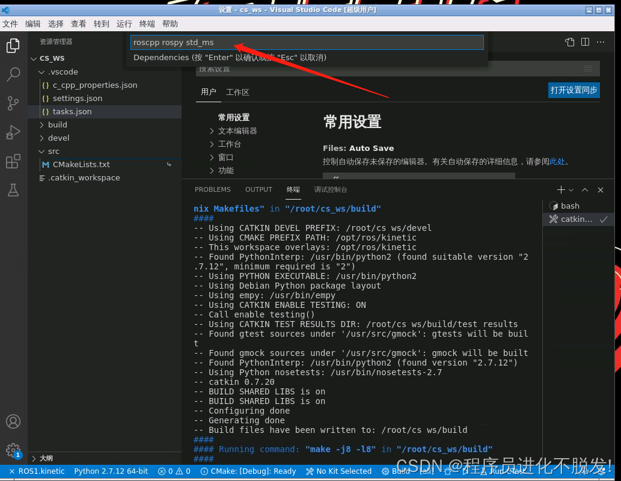Open the Explorer view in activity bar

(x=13, y=46)
